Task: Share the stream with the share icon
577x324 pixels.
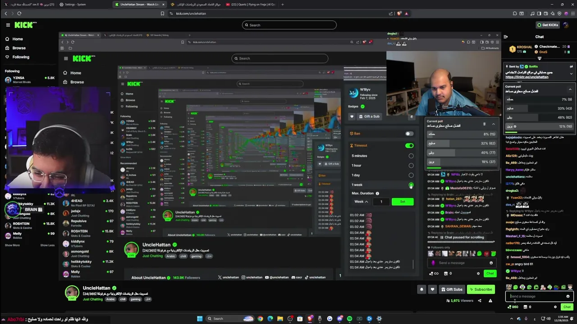Action: 479,301
